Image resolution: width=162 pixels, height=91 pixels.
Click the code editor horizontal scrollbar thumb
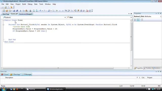click(x=58, y=68)
